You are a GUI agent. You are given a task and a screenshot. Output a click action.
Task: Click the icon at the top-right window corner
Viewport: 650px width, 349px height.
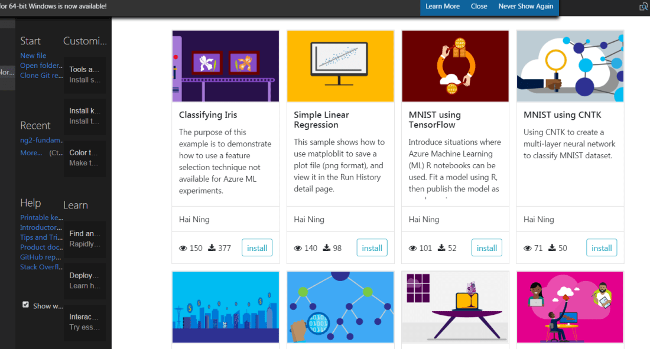pos(643,6)
